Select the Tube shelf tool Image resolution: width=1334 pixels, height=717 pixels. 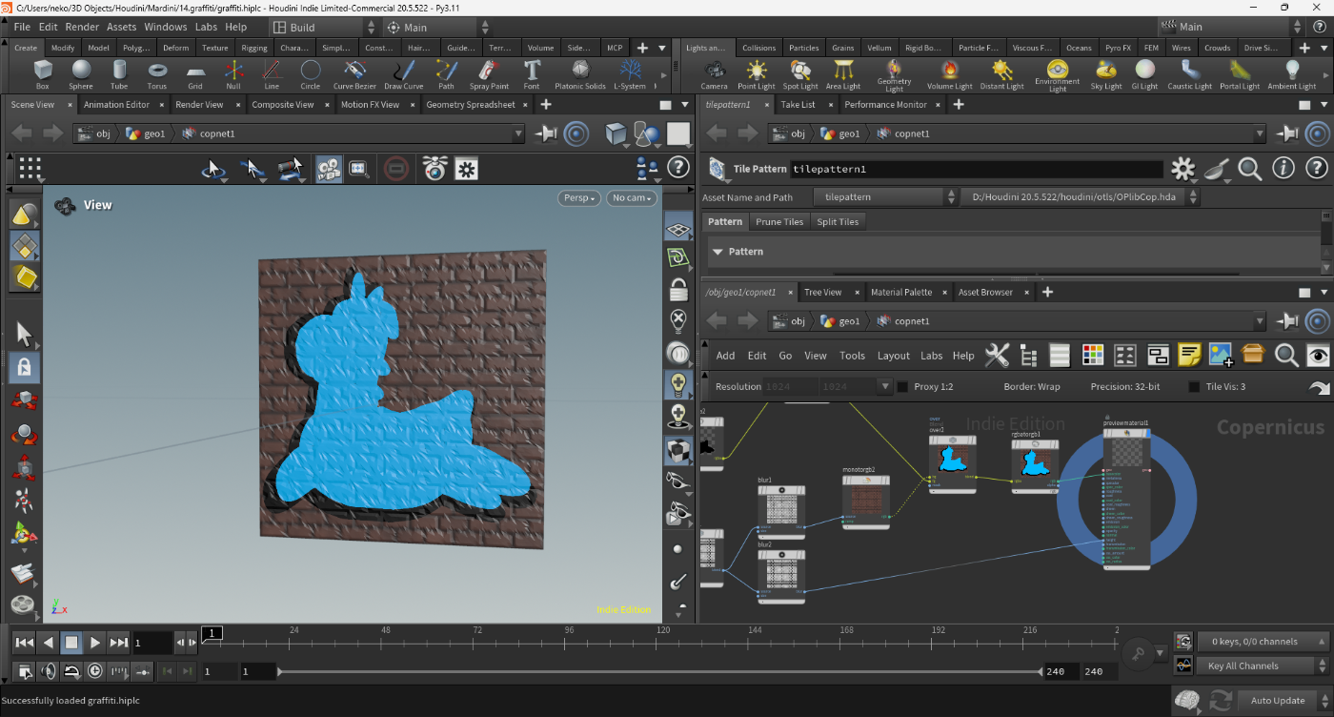(119, 74)
